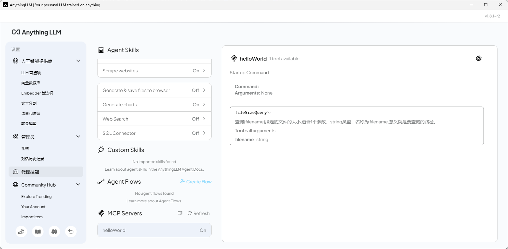This screenshot has height=249, width=508.
Task: Open 语音和讲话 settings
Action: coord(31,114)
